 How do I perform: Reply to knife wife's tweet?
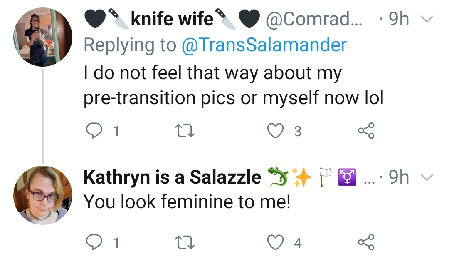(94, 130)
